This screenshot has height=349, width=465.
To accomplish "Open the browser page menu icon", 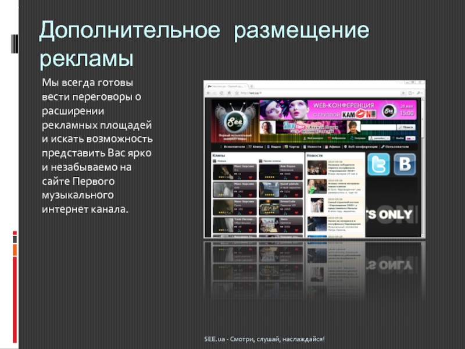I will coord(411,93).
